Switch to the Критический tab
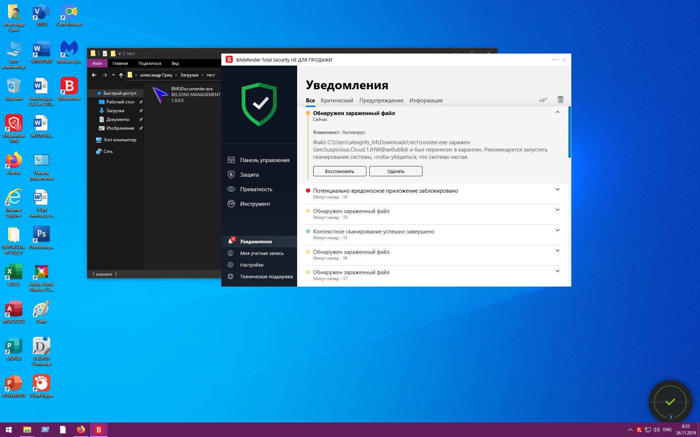 (x=337, y=101)
